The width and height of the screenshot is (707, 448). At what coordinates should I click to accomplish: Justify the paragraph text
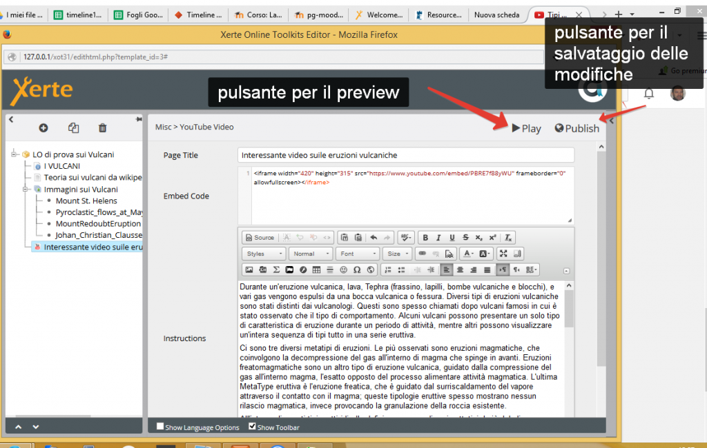click(487, 269)
